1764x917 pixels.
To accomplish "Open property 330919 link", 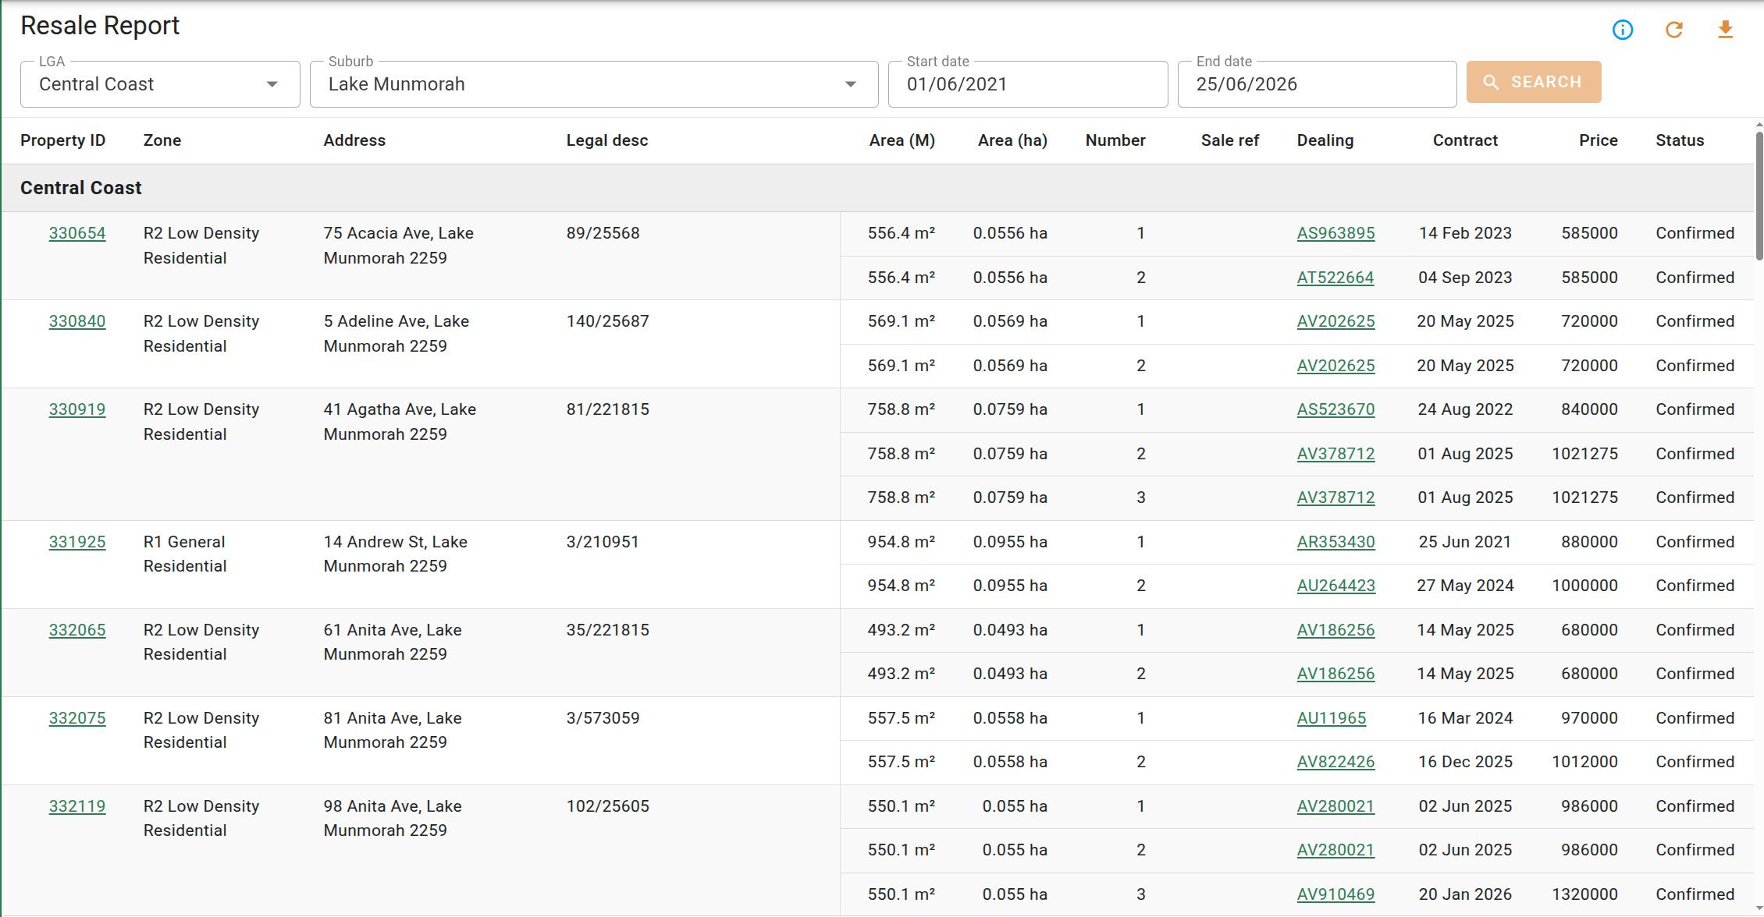I will pos(77,409).
